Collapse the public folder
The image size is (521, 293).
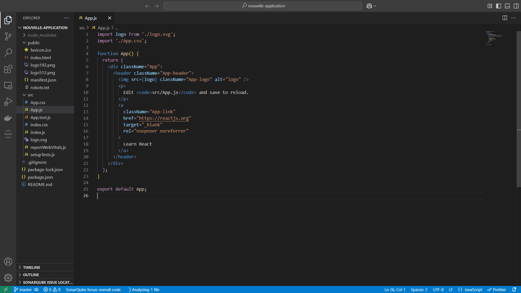45,43
